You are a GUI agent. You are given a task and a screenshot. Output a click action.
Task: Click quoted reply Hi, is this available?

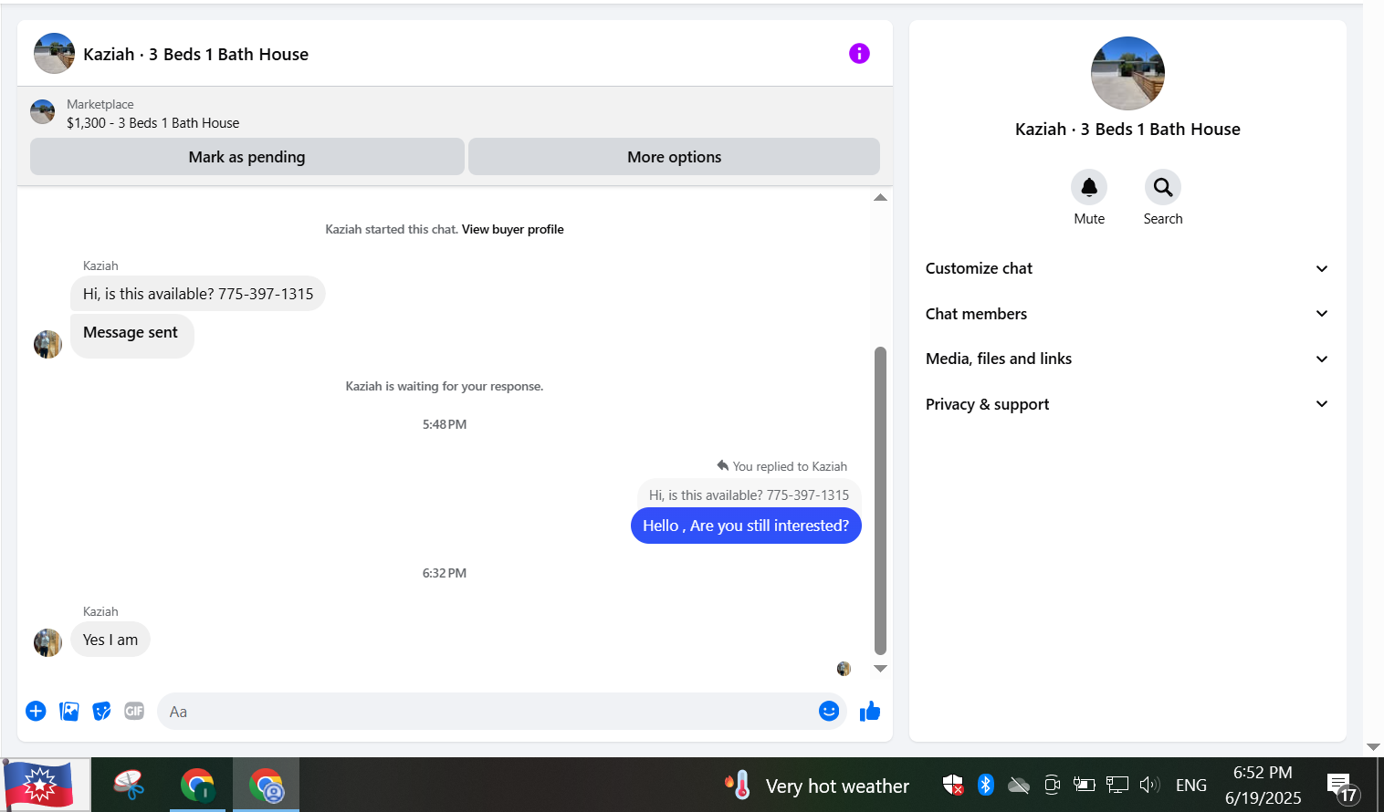click(x=749, y=495)
